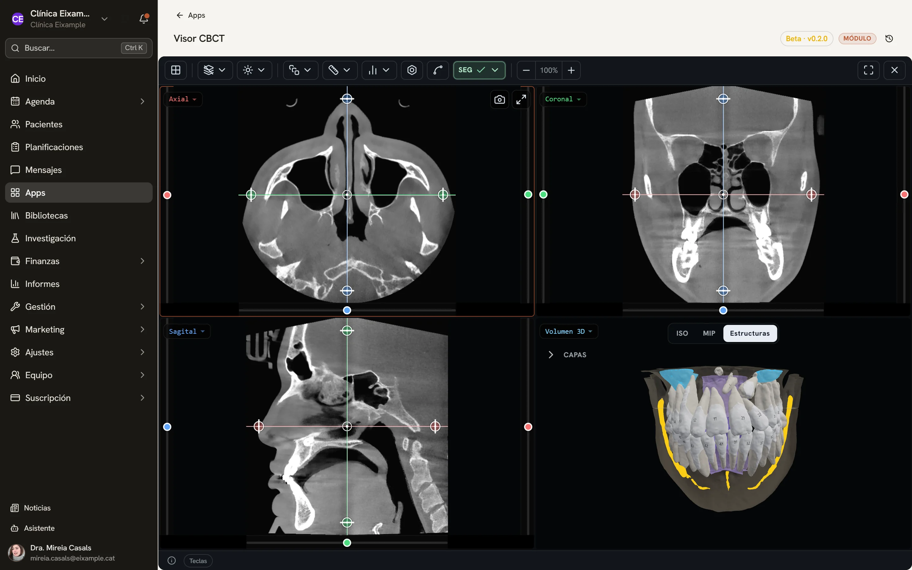Open the Sagital view dropdown
The image size is (912, 570).
(187, 331)
